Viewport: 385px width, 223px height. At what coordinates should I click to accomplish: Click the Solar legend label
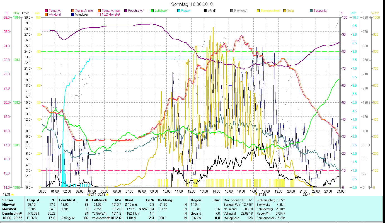pyautogui.click(x=290, y=11)
